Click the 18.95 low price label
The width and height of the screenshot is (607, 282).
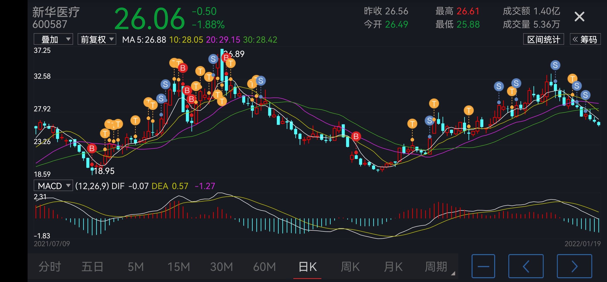click(104, 171)
